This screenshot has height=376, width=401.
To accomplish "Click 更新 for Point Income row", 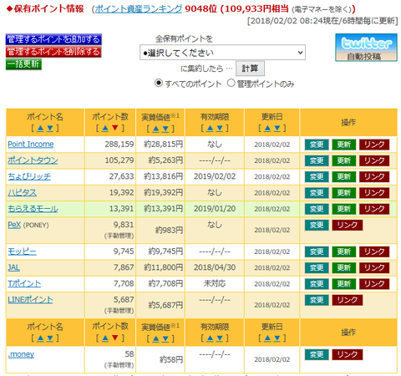I will 344,145.
